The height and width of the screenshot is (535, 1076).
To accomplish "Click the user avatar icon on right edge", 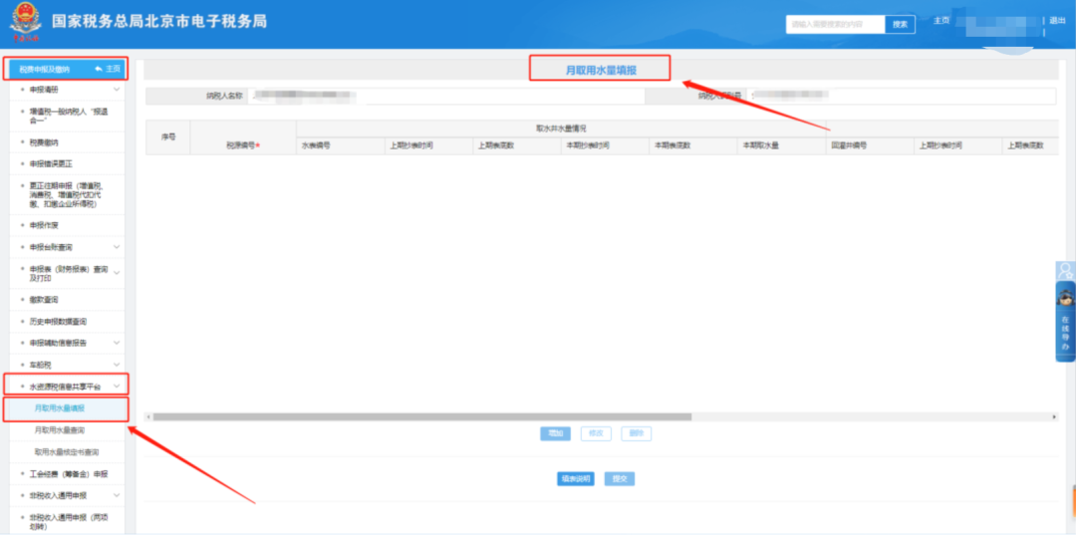I will tap(1065, 271).
